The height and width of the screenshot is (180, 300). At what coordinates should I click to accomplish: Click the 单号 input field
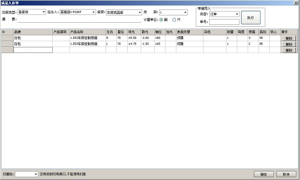(x=224, y=22)
